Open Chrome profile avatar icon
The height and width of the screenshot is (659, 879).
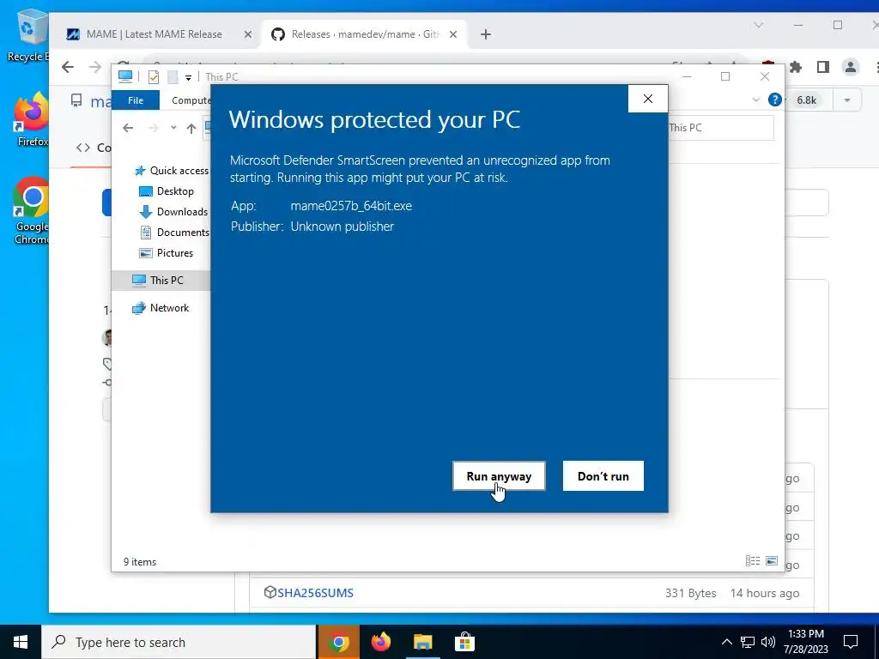(x=851, y=67)
